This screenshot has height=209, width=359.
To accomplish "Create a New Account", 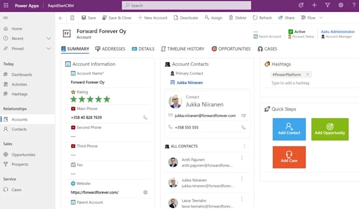I will [153, 18].
